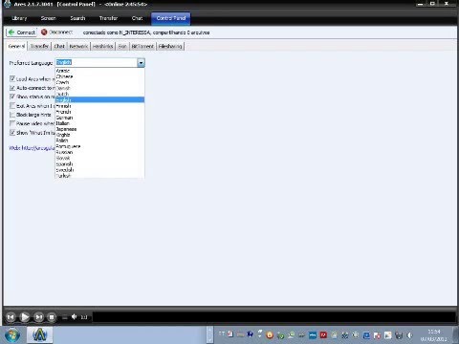Enable the Block large hints checkbox
The height and width of the screenshot is (344, 459).
click(12, 115)
